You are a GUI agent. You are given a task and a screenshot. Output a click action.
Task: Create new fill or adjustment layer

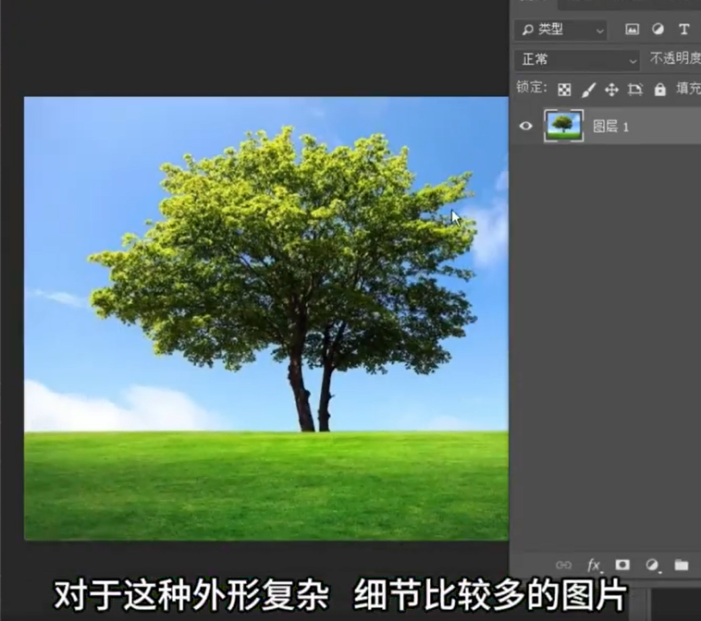652,566
